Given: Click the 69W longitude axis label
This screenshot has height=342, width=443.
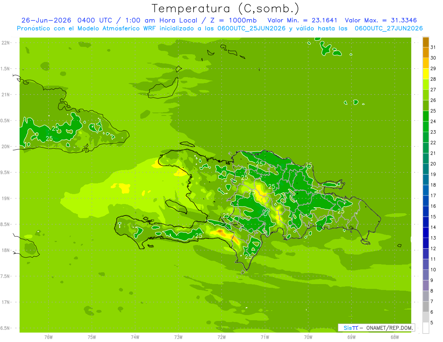Looking at the screenshot, I should tap(351, 337).
